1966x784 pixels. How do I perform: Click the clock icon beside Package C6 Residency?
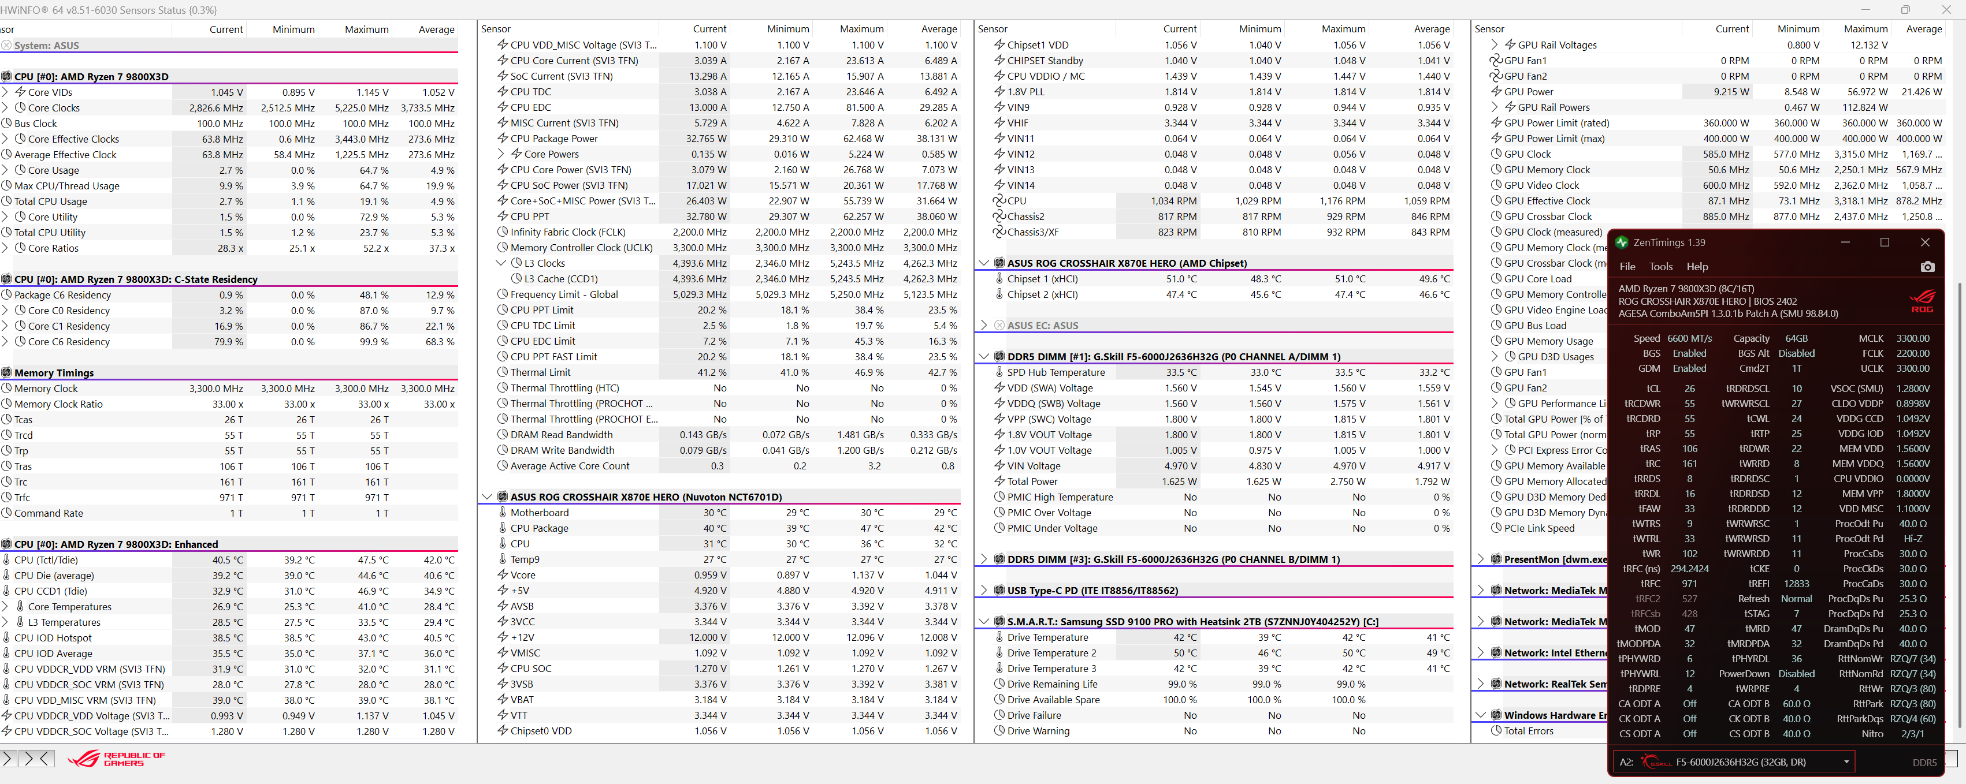[x=6, y=295]
